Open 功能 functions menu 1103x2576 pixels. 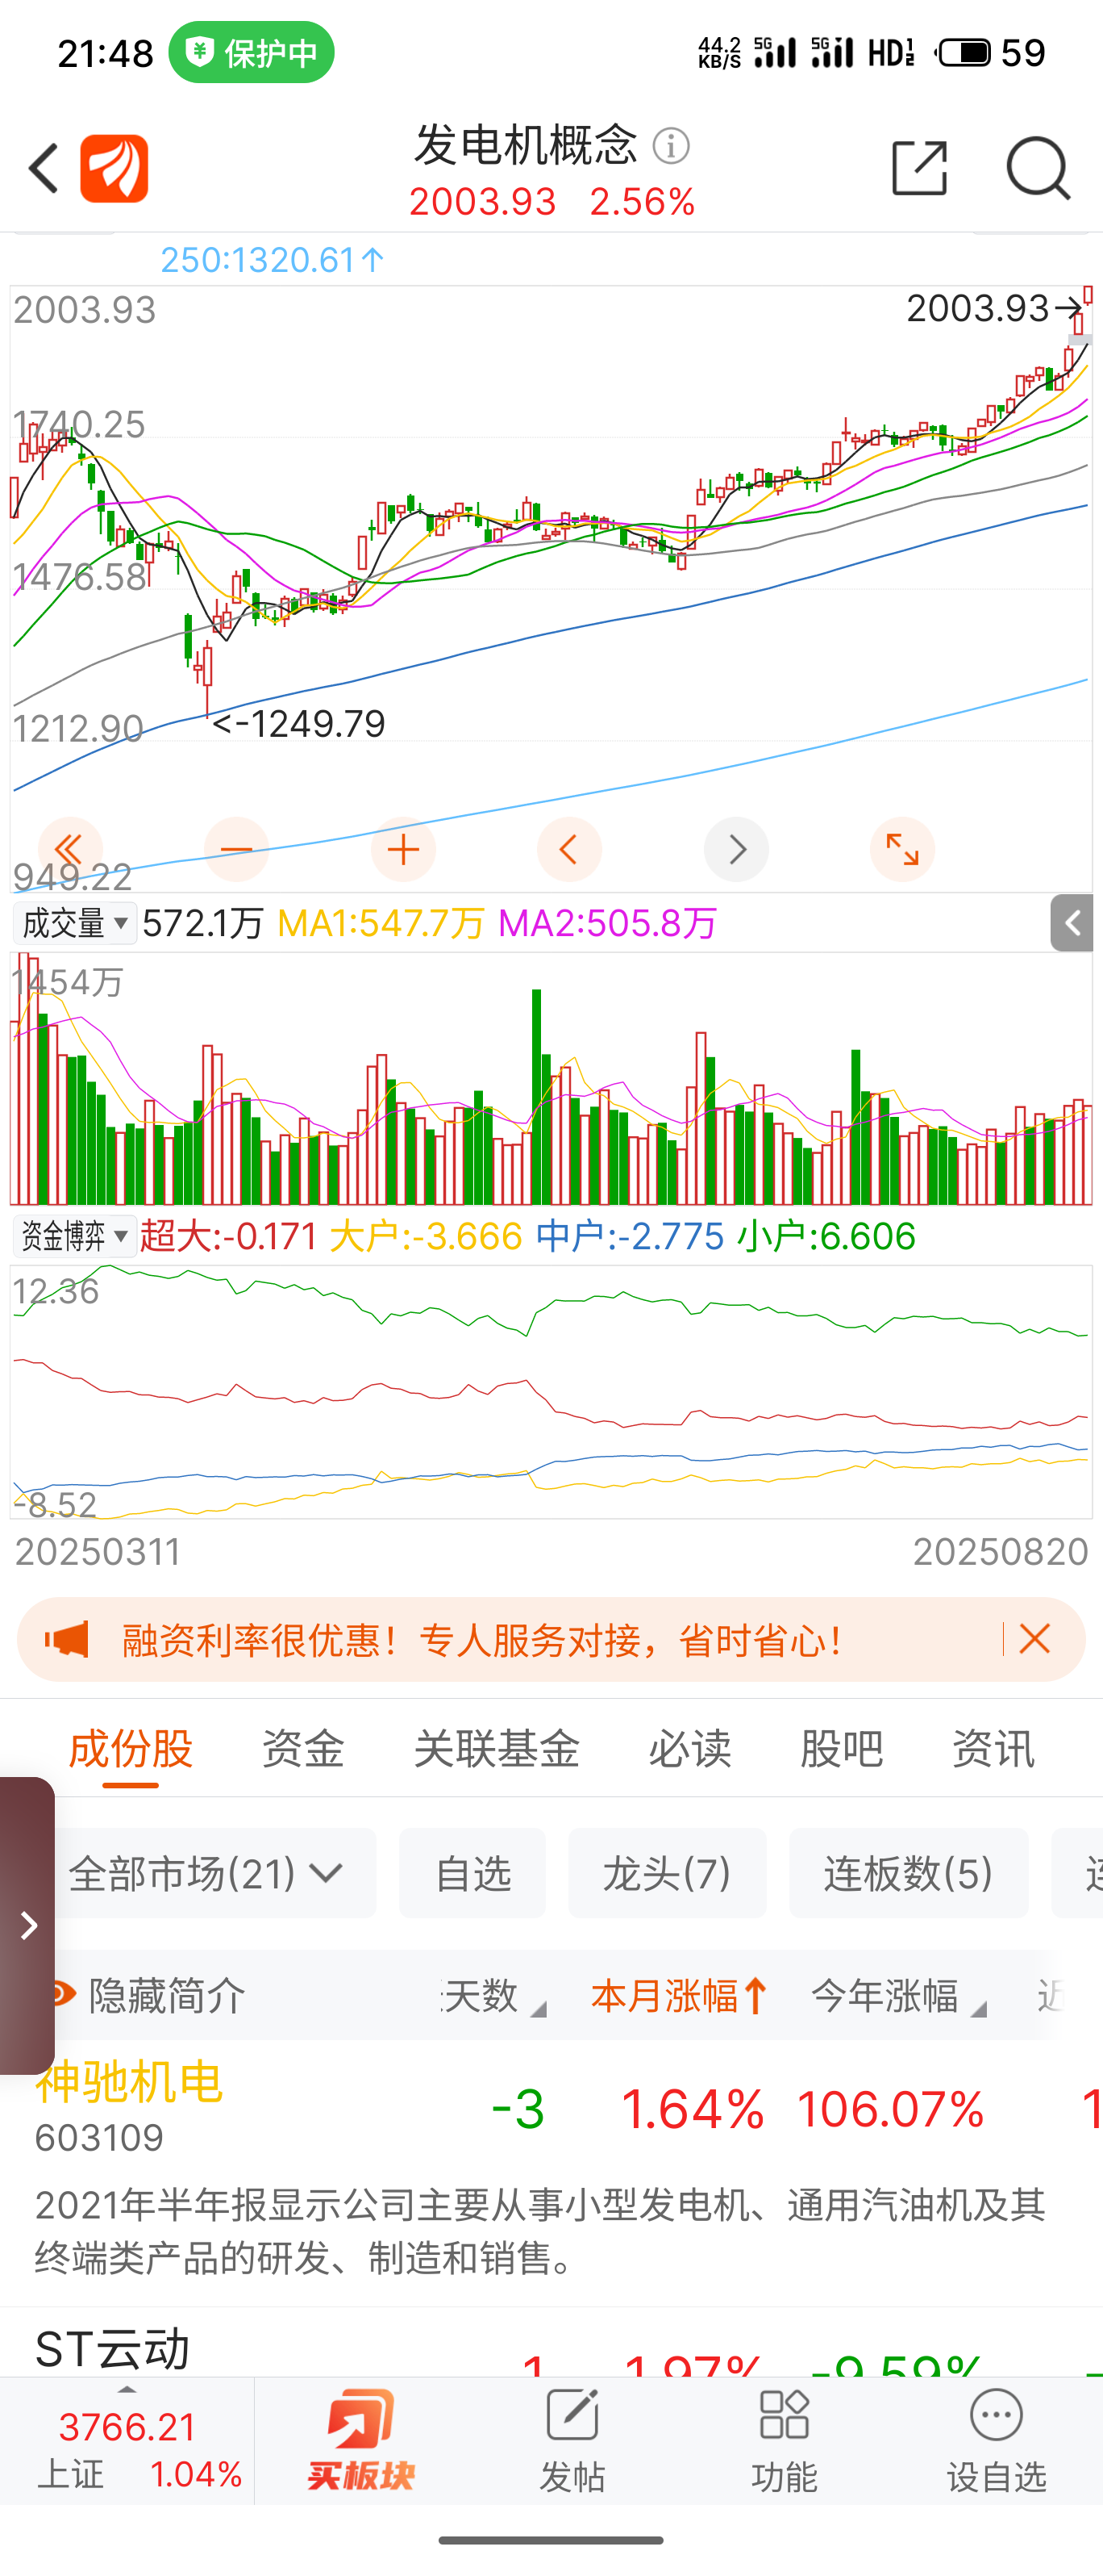pyautogui.click(x=785, y=2441)
